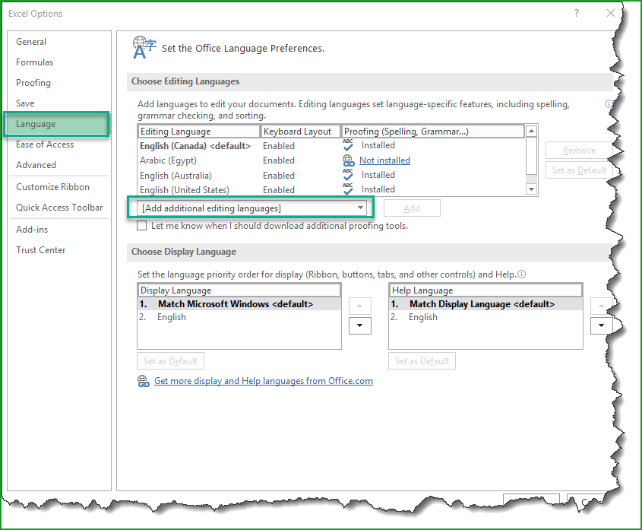Open Get more display and Help languages link

coord(264,381)
